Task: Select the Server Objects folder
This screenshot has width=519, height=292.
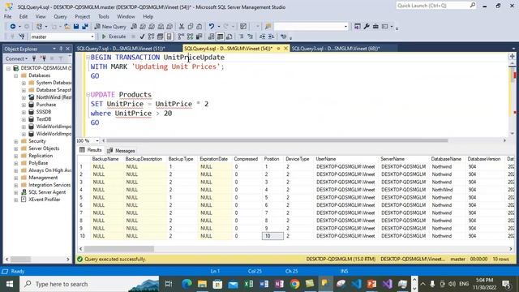Action: pyautogui.click(x=44, y=148)
